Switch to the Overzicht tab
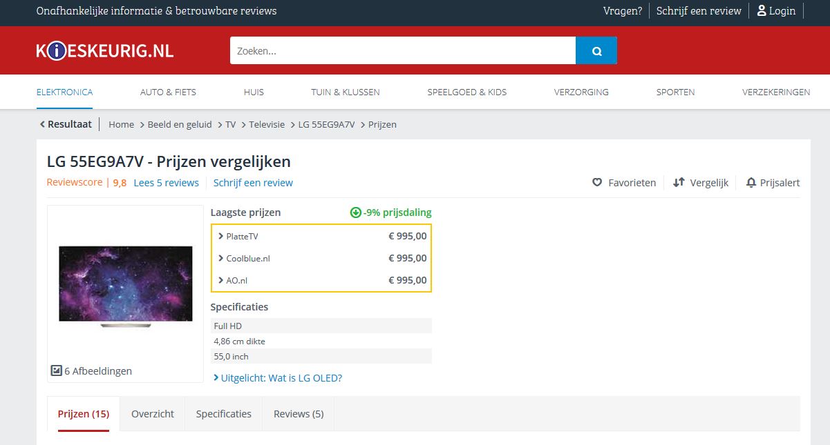 [x=153, y=414]
